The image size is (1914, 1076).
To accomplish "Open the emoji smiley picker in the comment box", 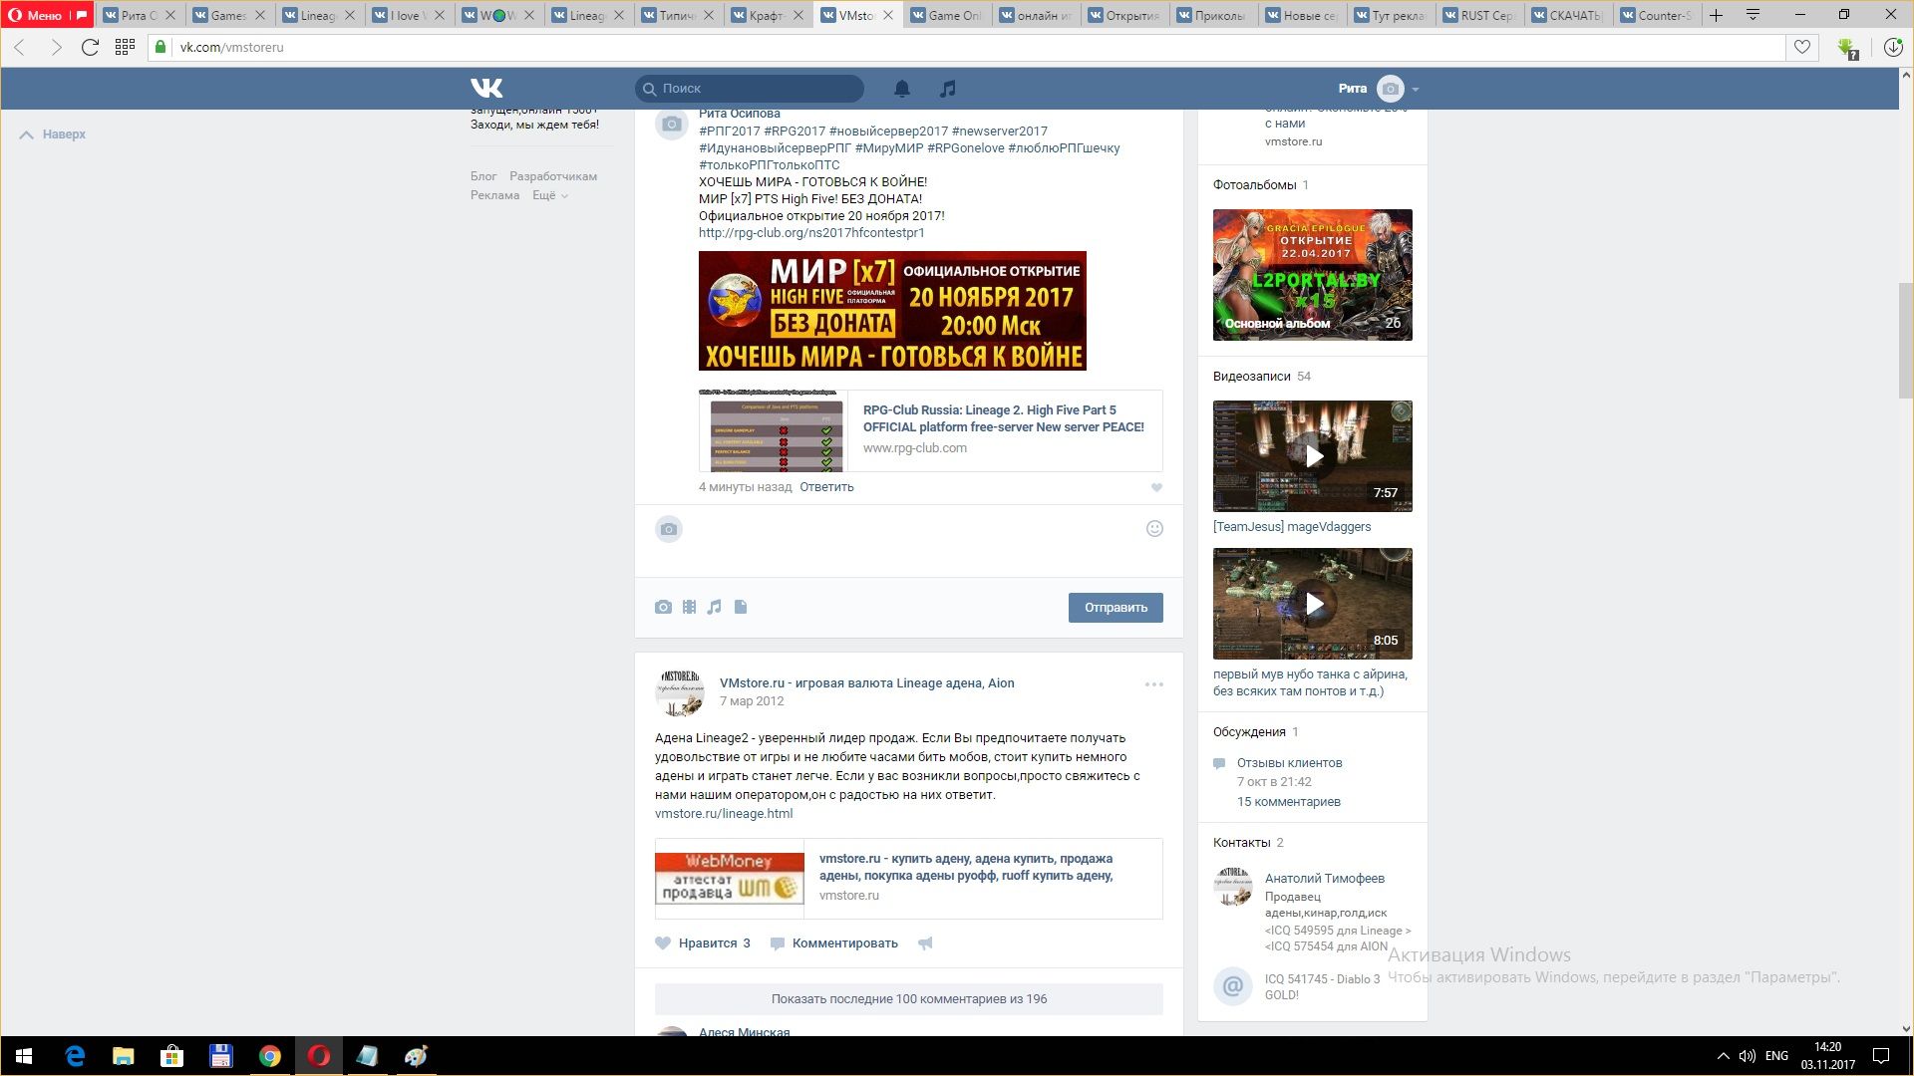I will (1154, 529).
